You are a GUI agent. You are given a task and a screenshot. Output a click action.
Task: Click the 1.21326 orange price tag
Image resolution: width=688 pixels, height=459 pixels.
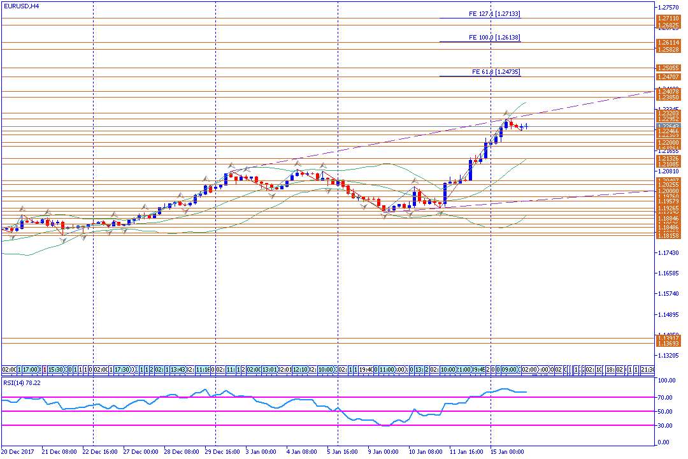(x=668, y=159)
